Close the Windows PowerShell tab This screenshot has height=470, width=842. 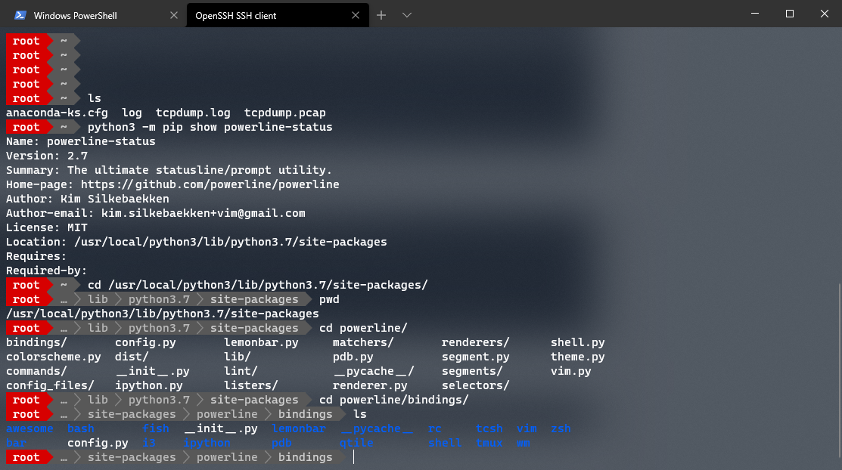tap(174, 14)
